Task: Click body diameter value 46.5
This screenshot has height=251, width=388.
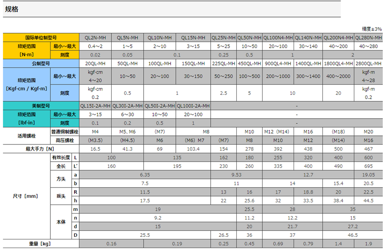Action: tap(353, 235)
